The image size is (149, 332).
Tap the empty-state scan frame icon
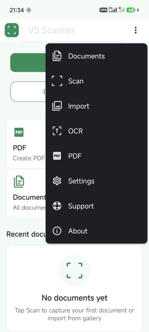pos(74,270)
